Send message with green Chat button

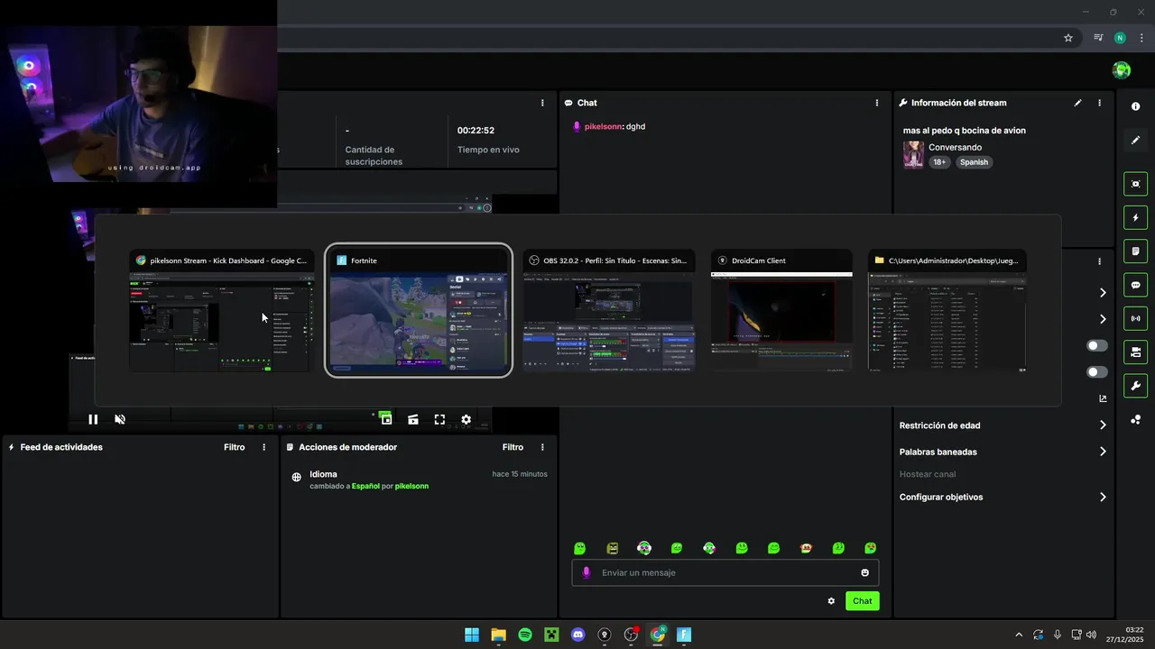coord(863,601)
